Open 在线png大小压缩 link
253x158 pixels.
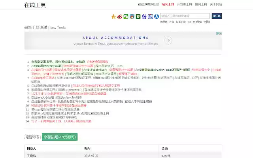pyautogui.click(x=43, y=98)
